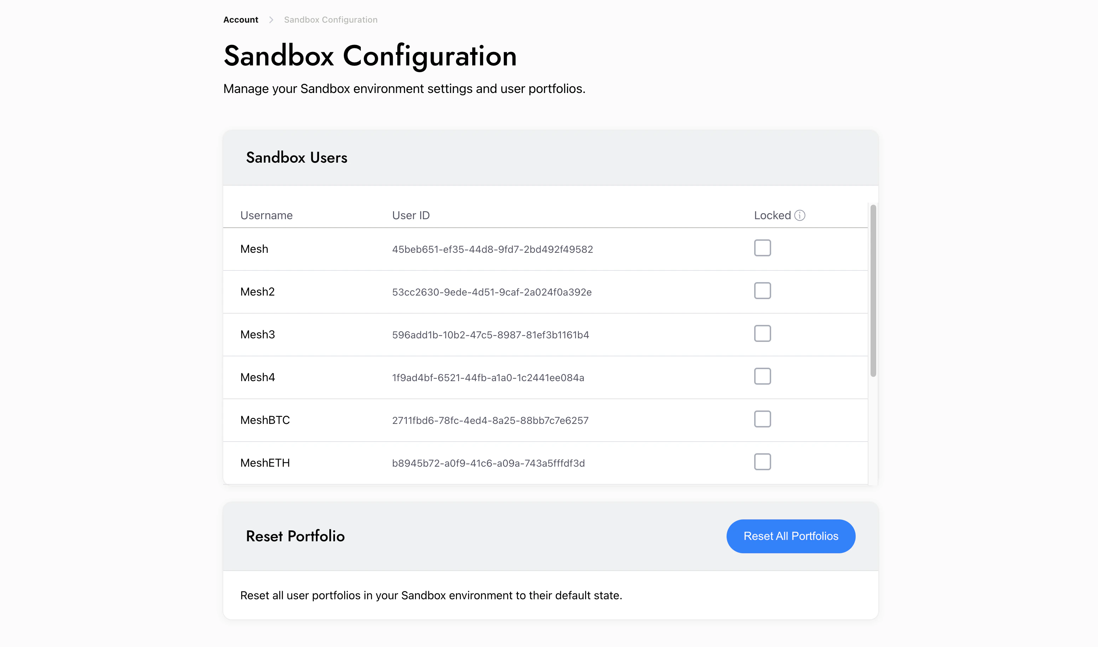Lock the Mesh user
The width and height of the screenshot is (1098, 647).
pyautogui.click(x=762, y=248)
